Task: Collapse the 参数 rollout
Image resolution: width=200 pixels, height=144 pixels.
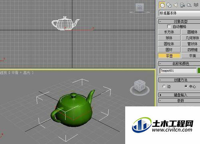Action: (x=179, y=101)
